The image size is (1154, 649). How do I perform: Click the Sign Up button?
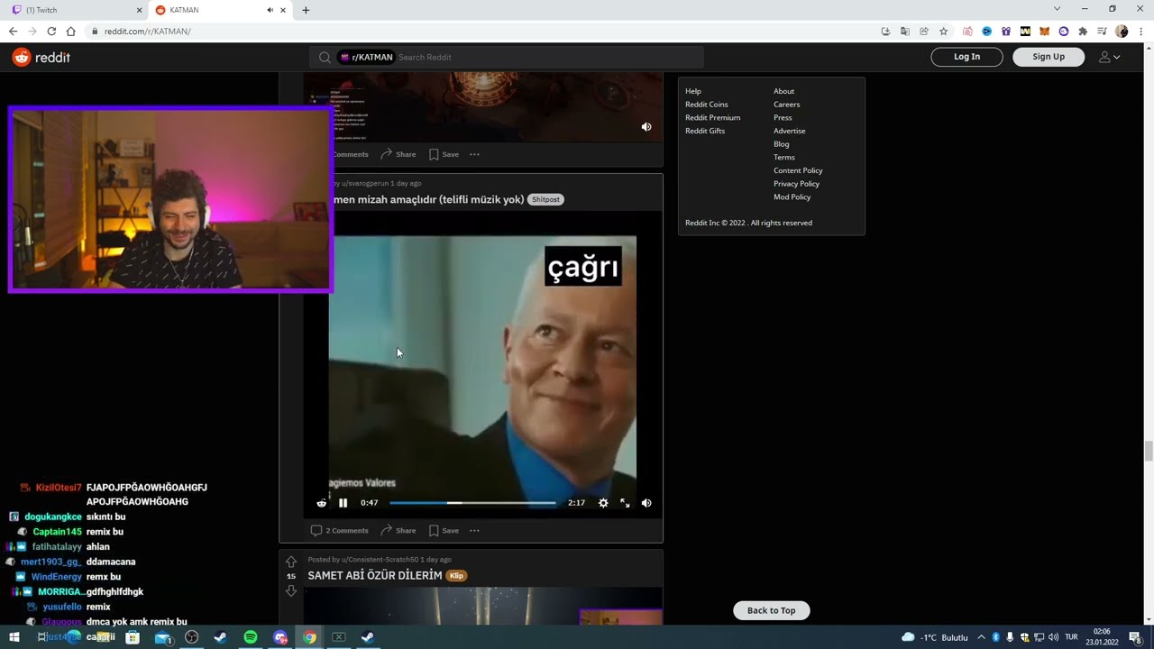1049,57
